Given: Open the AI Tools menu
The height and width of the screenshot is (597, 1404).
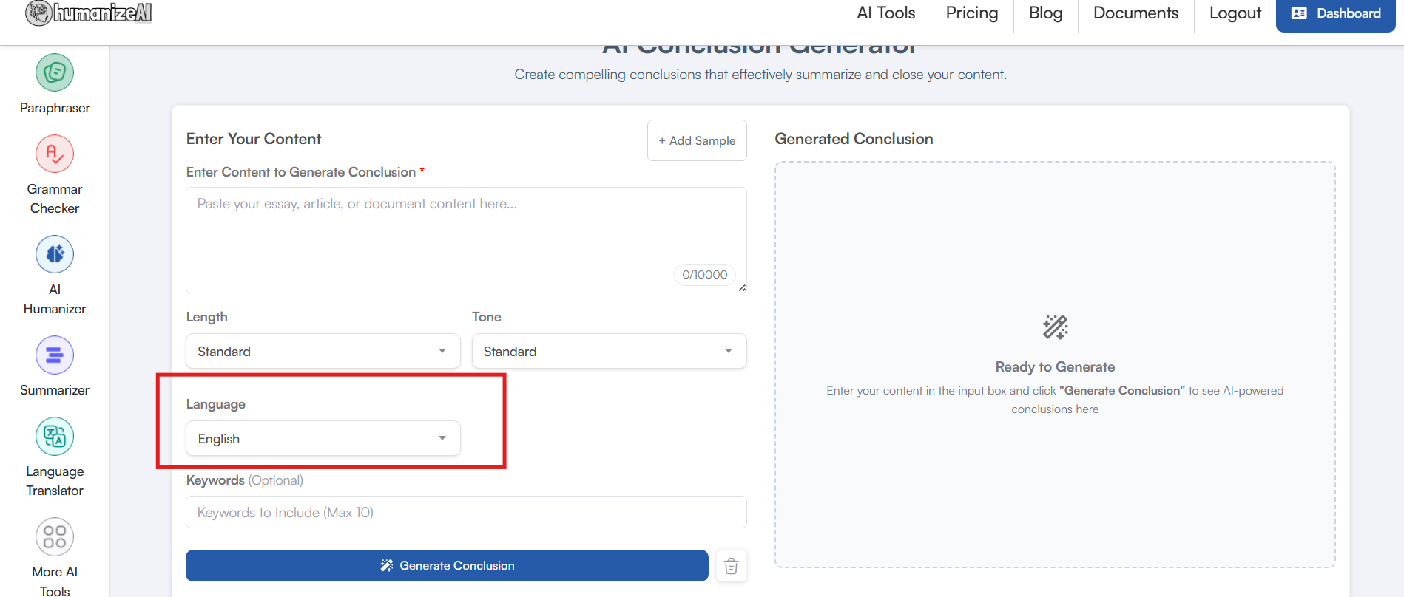Looking at the screenshot, I should (885, 13).
